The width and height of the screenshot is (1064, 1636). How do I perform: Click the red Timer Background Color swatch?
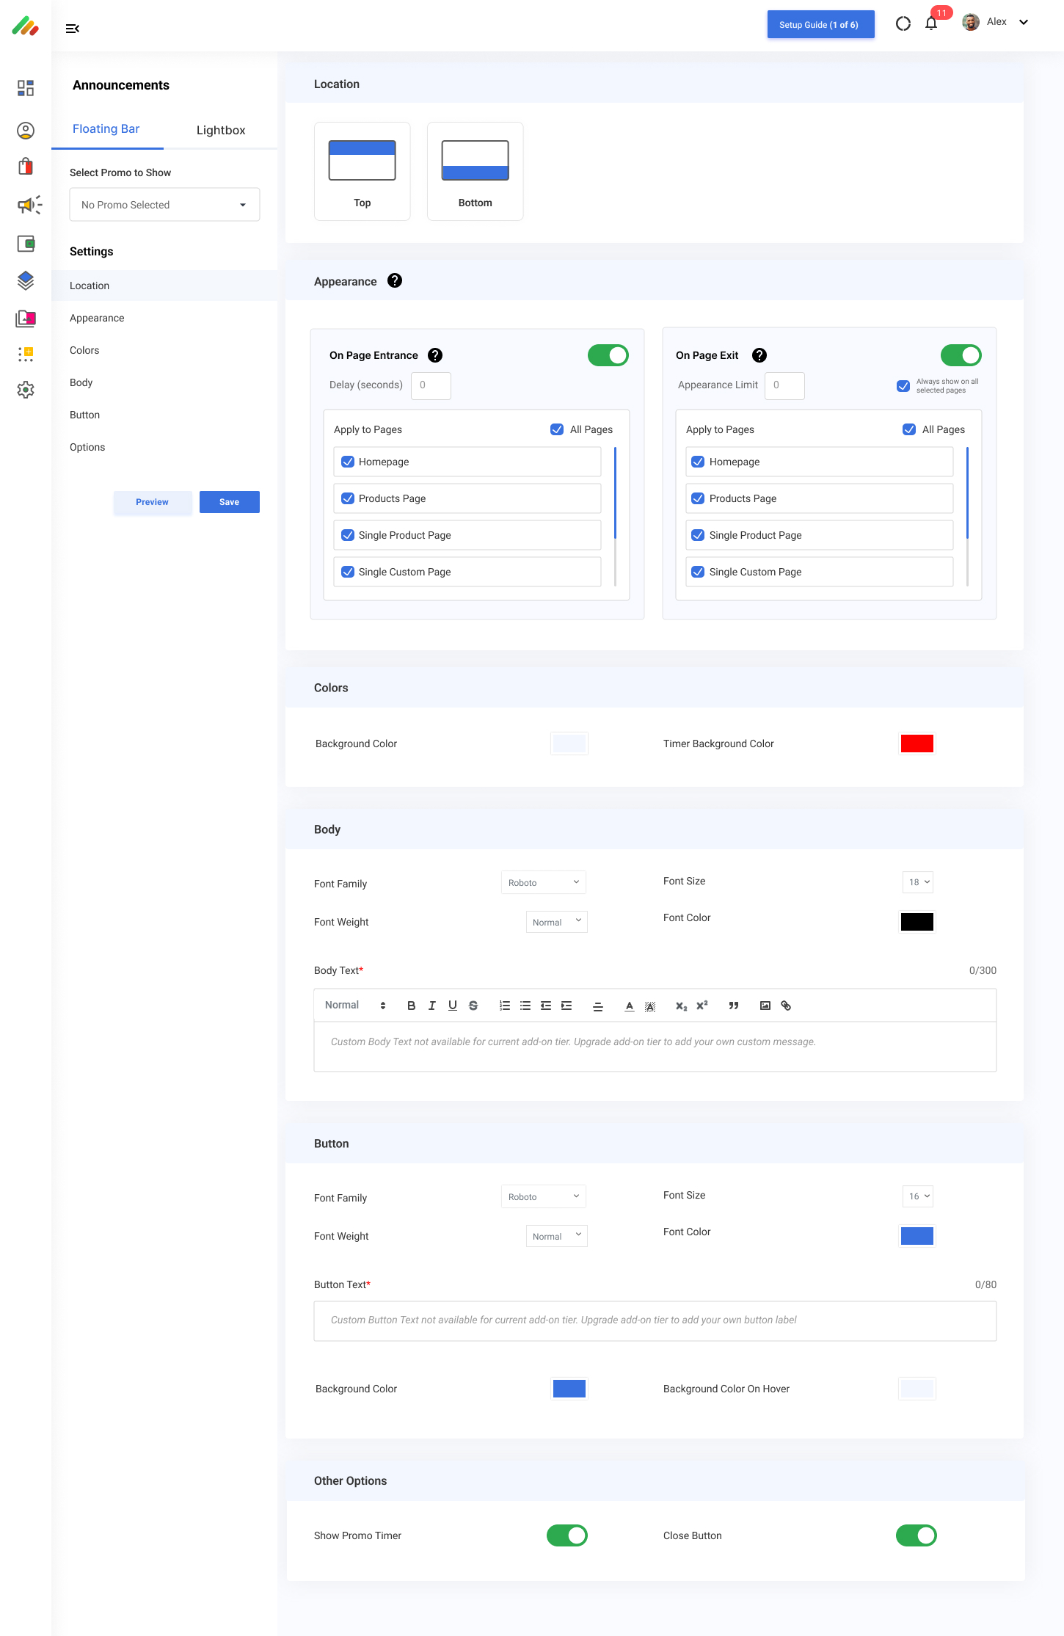coord(917,744)
